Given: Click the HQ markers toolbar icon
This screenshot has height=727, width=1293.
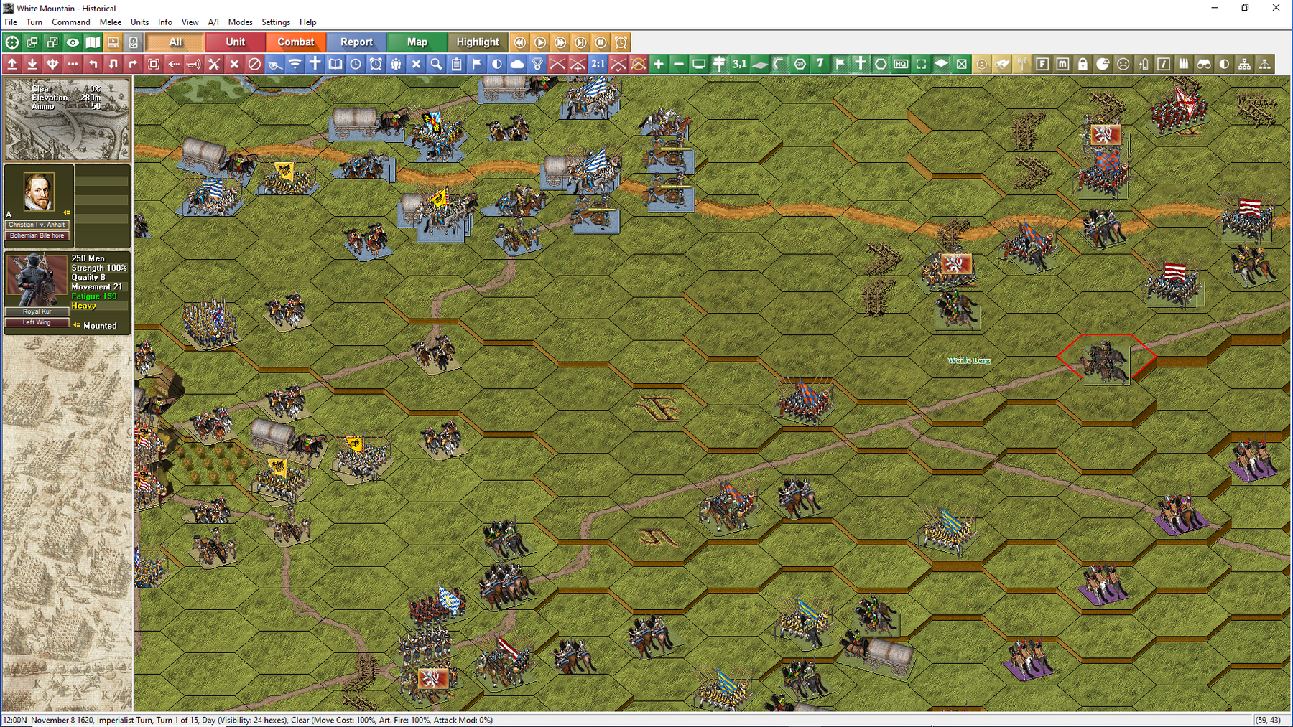Looking at the screenshot, I should click(x=900, y=64).
